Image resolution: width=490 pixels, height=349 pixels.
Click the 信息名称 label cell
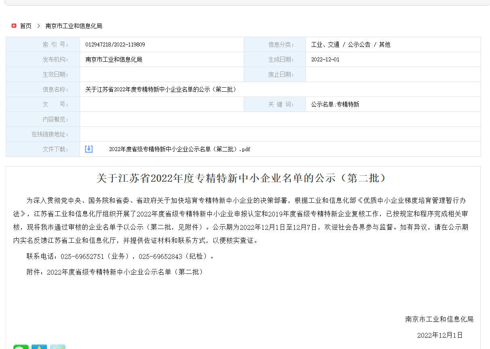tap(43, 89)
